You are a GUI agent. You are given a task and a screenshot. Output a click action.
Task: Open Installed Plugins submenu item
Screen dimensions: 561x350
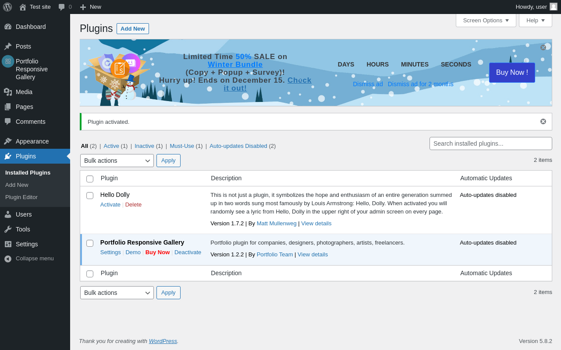[28, 172]
